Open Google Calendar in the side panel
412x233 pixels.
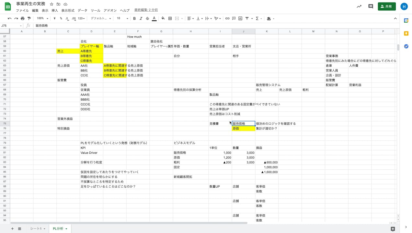406,20
